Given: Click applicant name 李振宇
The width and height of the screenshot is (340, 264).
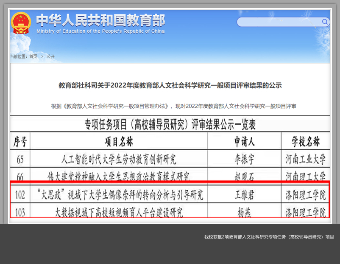Looking at the screenshot, I should (x=245, y=160).
